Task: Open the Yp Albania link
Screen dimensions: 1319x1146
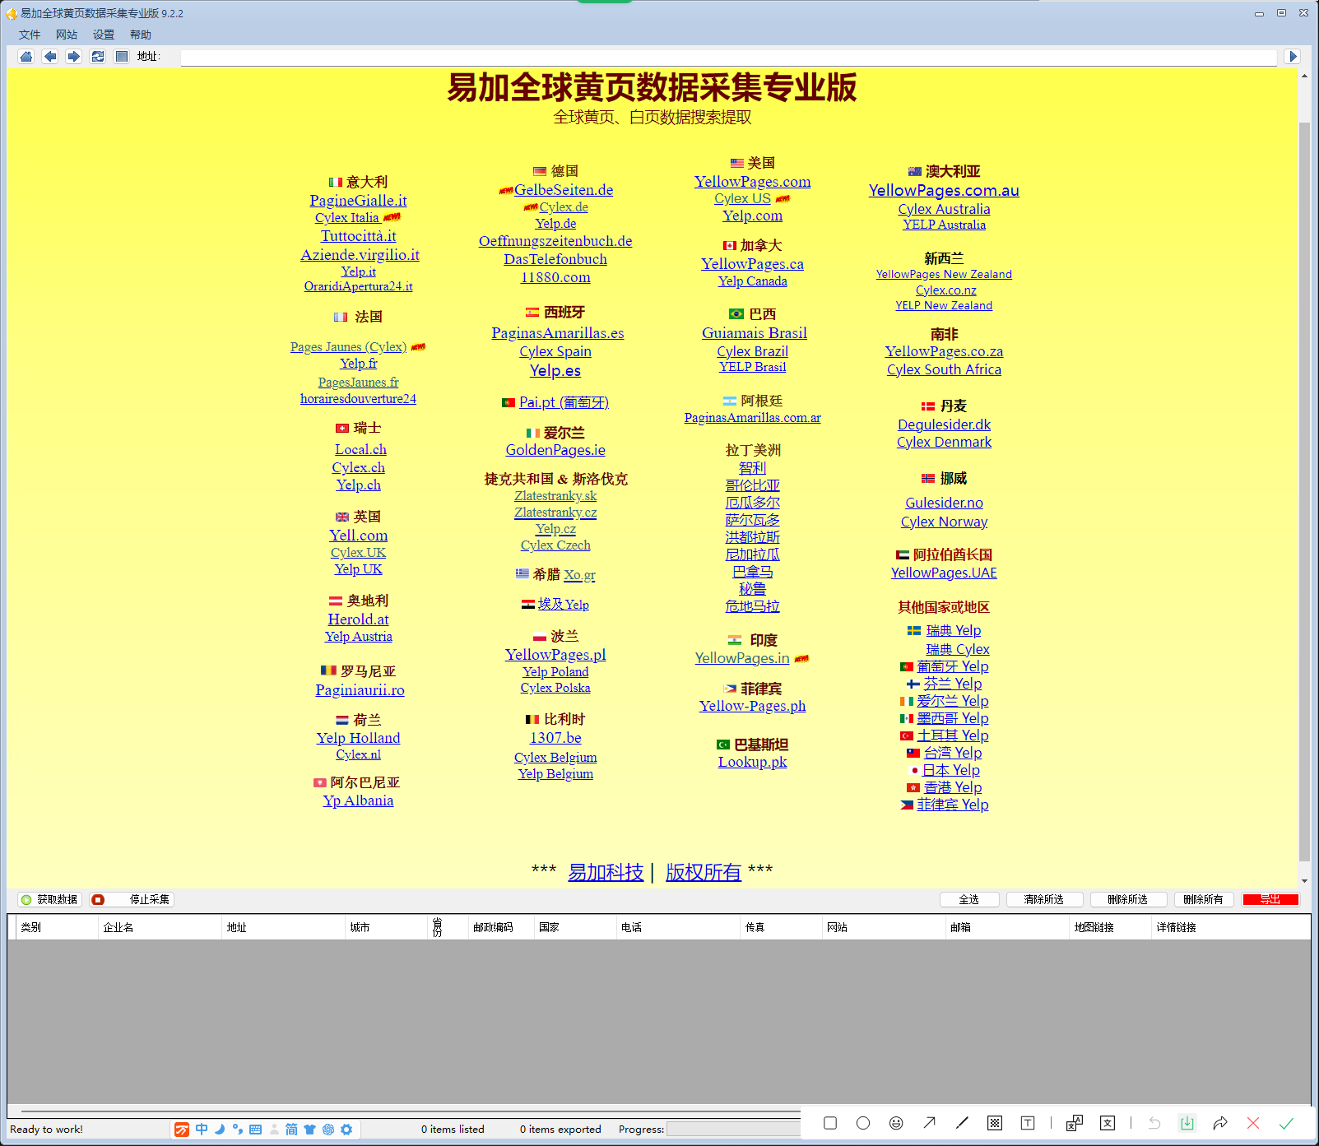Action: [x=358, y=800]
